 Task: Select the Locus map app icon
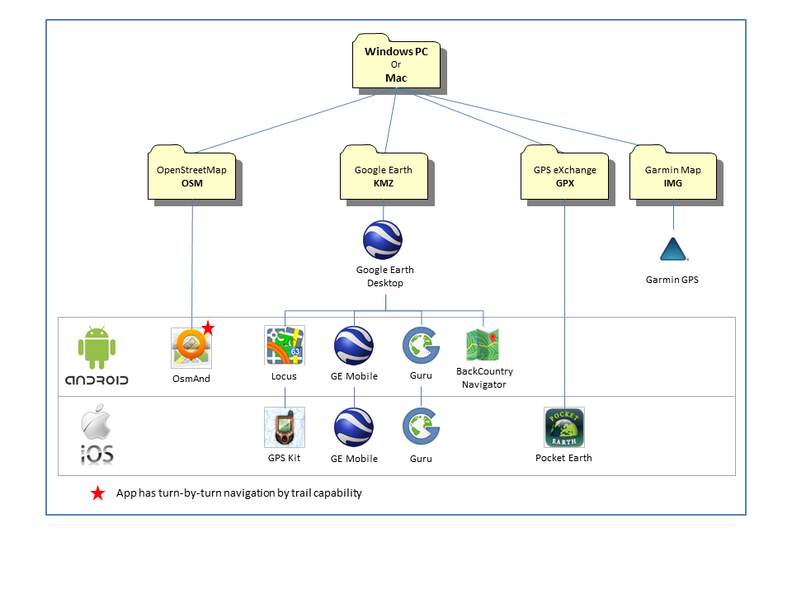tap(285, 346)
